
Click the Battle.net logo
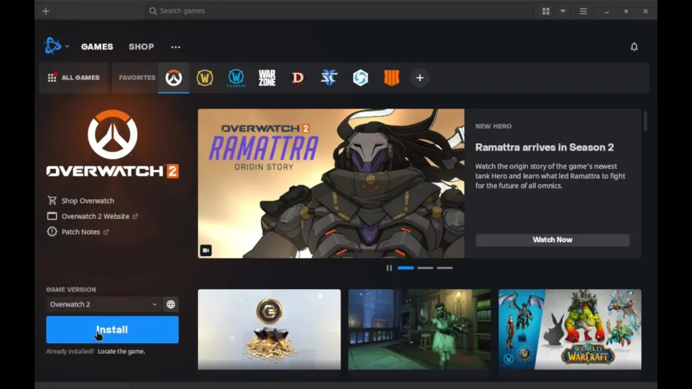tap(53, 45)
